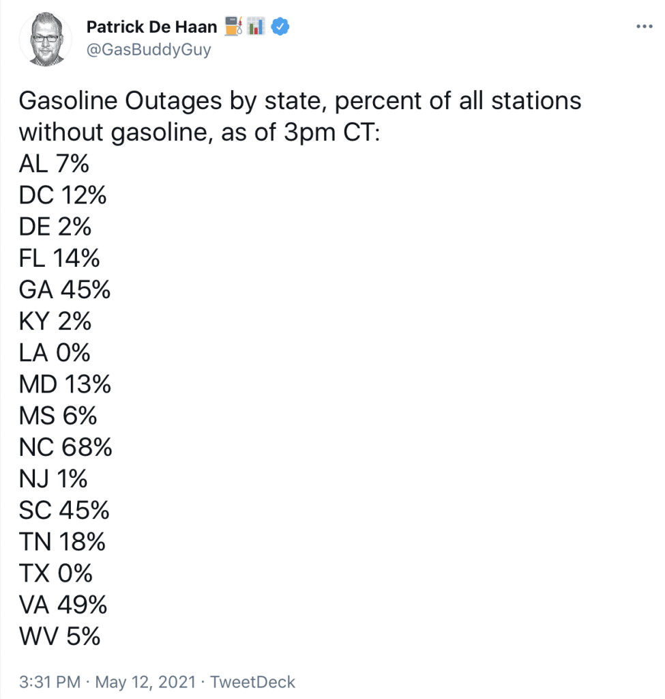665x699 pixels.
Task: Click the MD 13% line
Action: [x=65, y=384]
